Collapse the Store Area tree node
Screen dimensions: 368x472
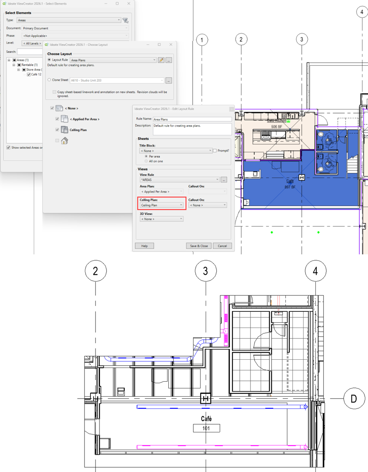click(x=19, y=70)
